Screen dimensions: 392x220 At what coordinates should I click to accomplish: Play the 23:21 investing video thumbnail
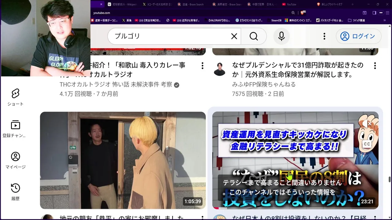295,160
